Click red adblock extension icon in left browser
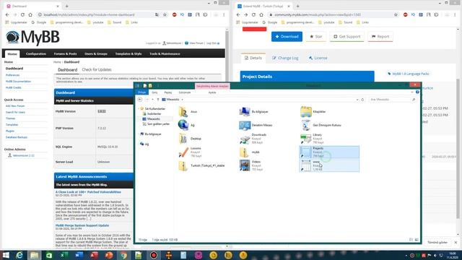462x260 pixels. pyautogui.click(x=175, y=14)
